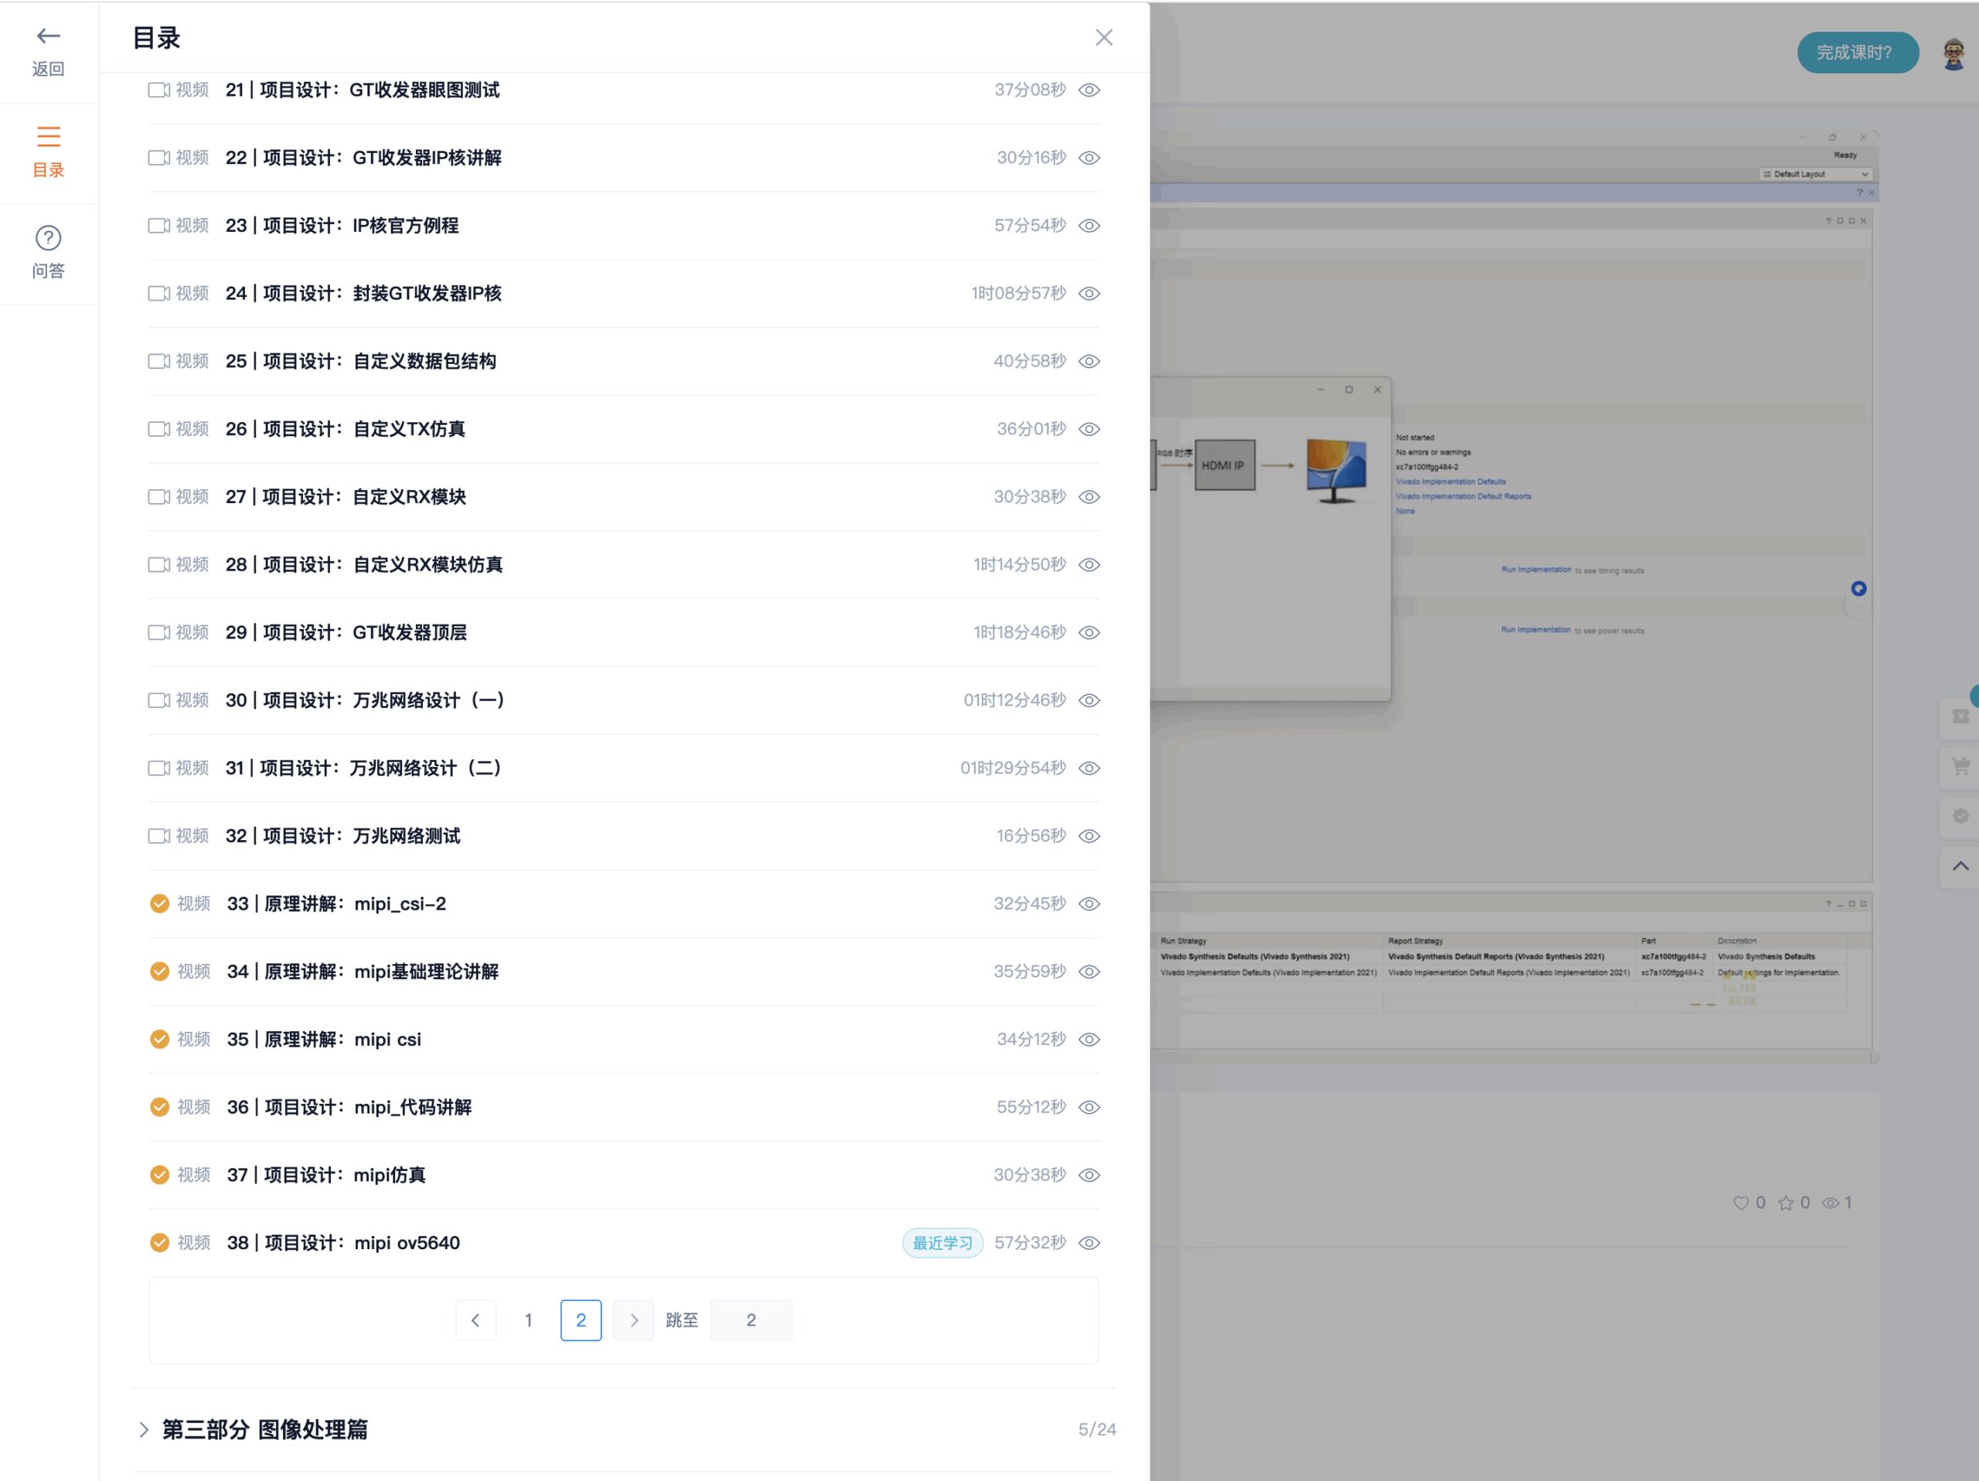Star the course with the favorite icon
This screenshot has width=1979, height=1481.
[1787, 1202]
